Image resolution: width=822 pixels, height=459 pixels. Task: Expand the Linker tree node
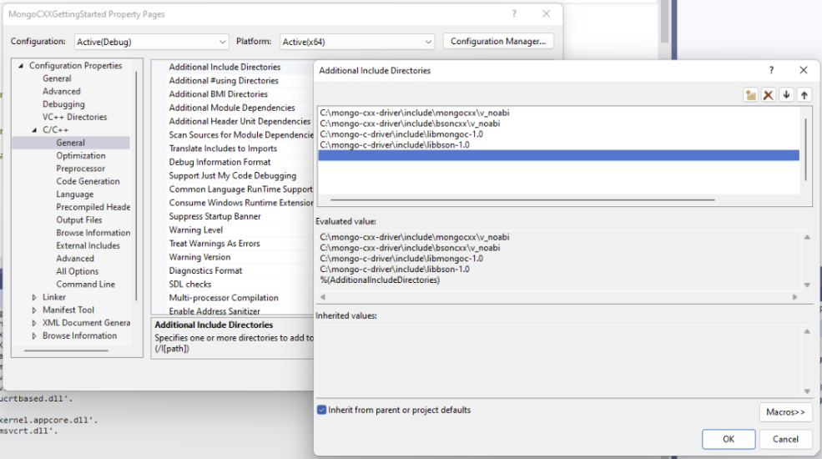[x=34, y=297]
